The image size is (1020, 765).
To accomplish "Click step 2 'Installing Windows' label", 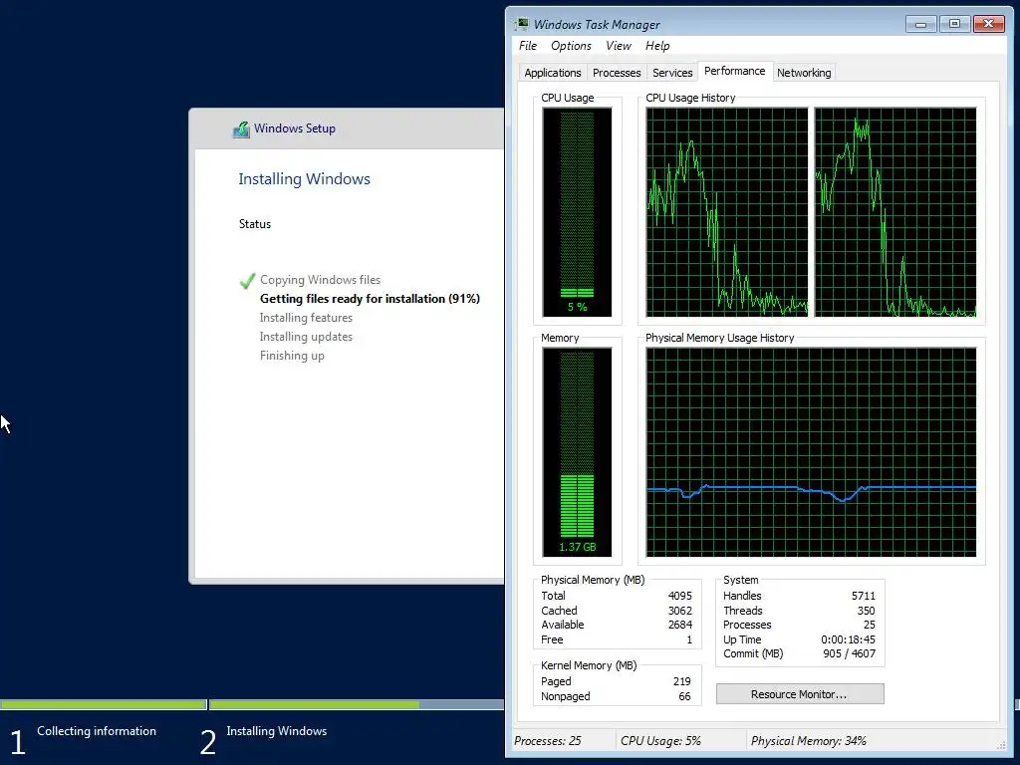I will click(276, 731).
